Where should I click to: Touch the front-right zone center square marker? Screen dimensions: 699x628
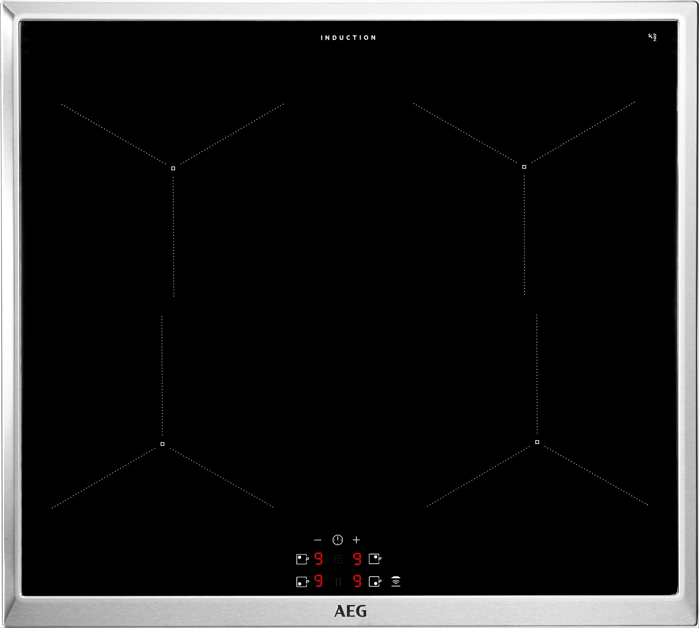click(x=537, y=442)
